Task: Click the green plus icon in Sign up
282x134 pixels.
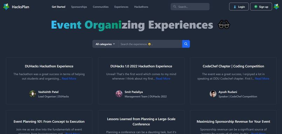Action: pyautogui.click(x=256, y=7)
